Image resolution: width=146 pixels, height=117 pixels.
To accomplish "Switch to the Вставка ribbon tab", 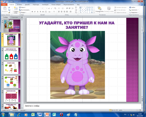I will pyautogui.click(x=20, y=4).
